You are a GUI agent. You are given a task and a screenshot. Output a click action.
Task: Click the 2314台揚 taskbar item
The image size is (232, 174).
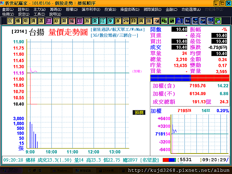pos(107,171)
